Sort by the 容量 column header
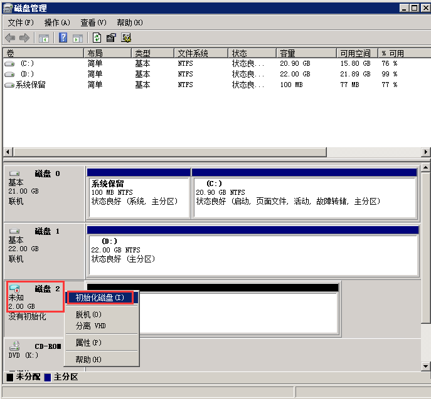Image resolution: width=431 pixels, height=399 pixels. click(x=307, y=53)
